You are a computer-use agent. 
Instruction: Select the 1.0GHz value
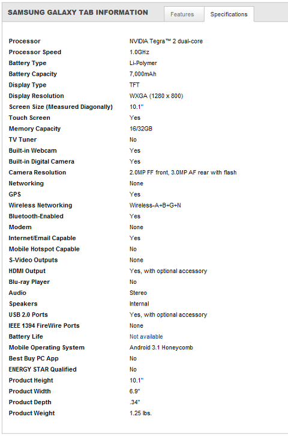tap(139, 52)
